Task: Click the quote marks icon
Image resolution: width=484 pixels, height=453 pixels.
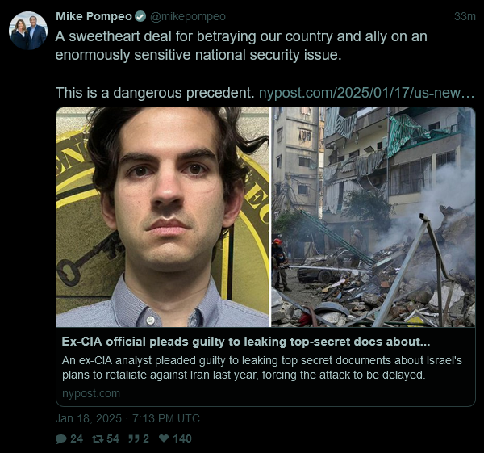Action: pos(134,438)
